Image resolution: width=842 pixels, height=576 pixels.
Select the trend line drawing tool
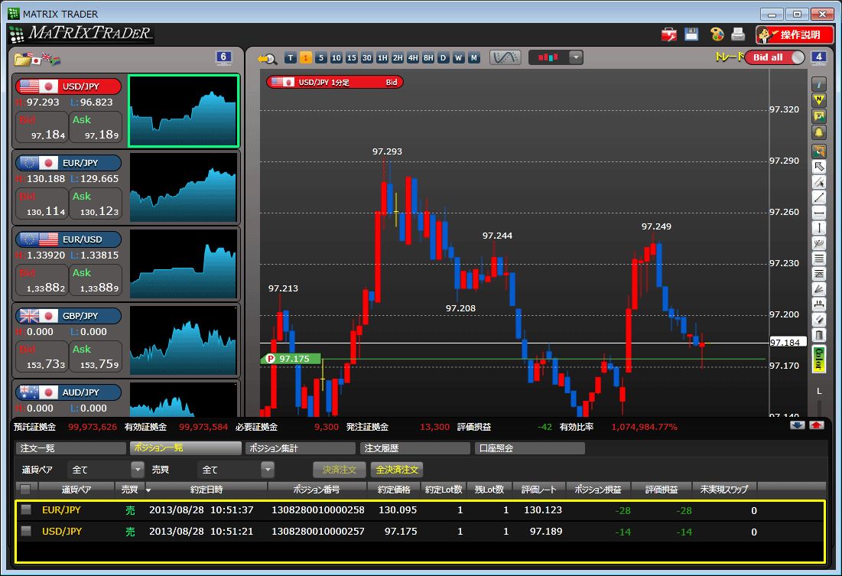(818, 197)
